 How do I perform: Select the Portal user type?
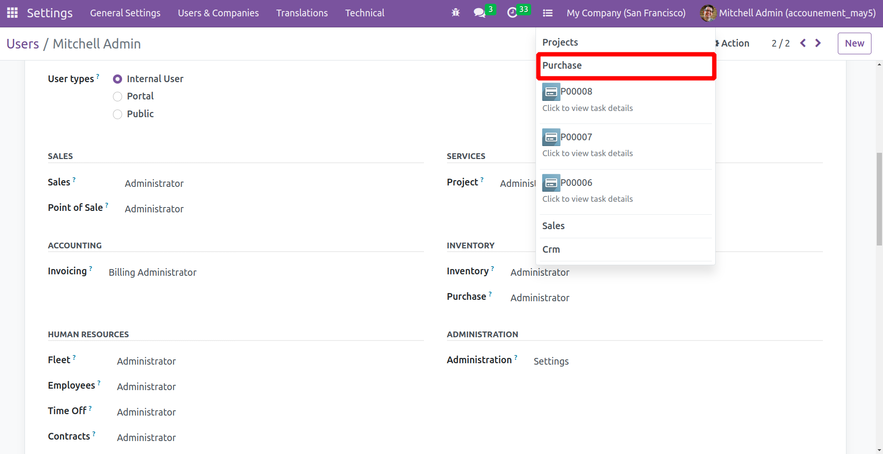click(117, 97)
